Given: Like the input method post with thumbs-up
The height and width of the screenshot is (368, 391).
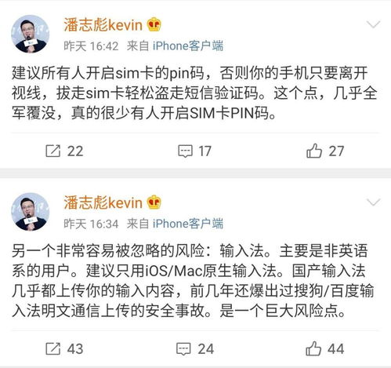Looking at the screenshot, I should 313,348.
